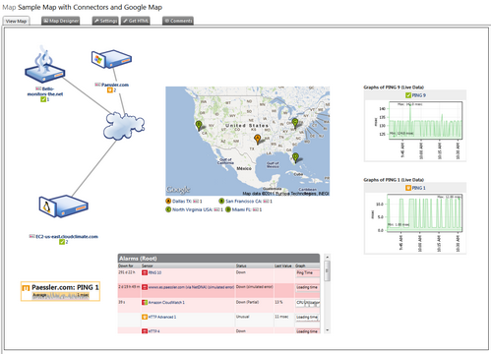Click partial-down icon for Amazon CloudWatch 1
The image size is (491, 354).
pos(145,303)
